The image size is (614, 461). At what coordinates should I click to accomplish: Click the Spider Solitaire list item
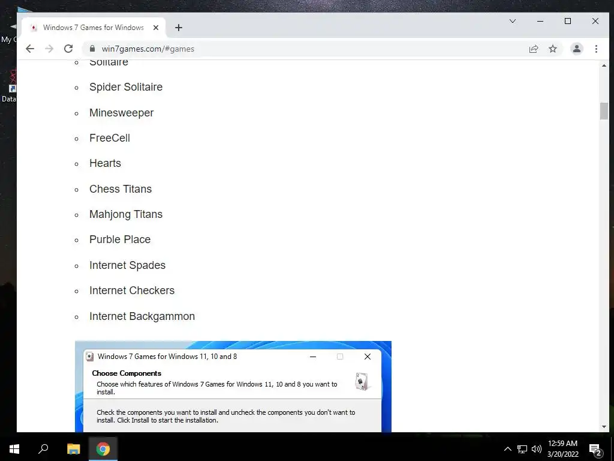point(126,87)
